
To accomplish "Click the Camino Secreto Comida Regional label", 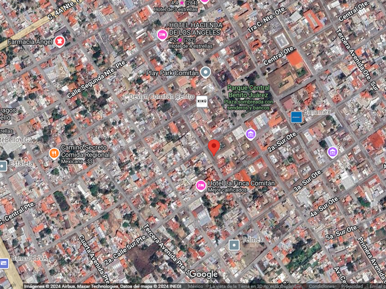I will [x=85, y=151].
